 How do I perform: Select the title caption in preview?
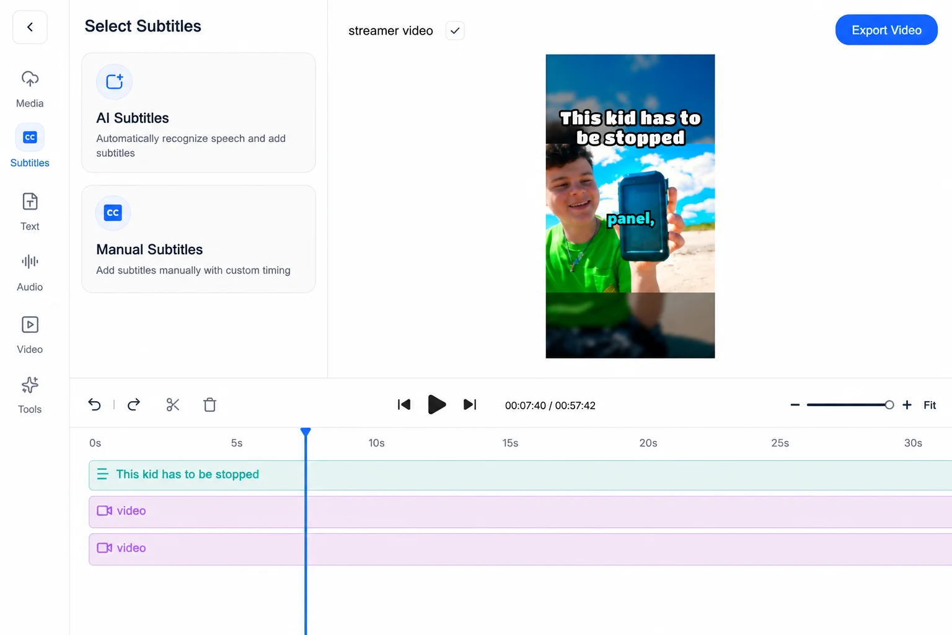(630, 128)
